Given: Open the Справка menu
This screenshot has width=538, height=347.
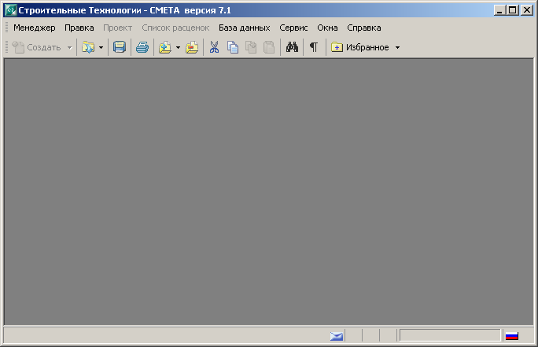Looking at the screenshot, I should (363, 28).
